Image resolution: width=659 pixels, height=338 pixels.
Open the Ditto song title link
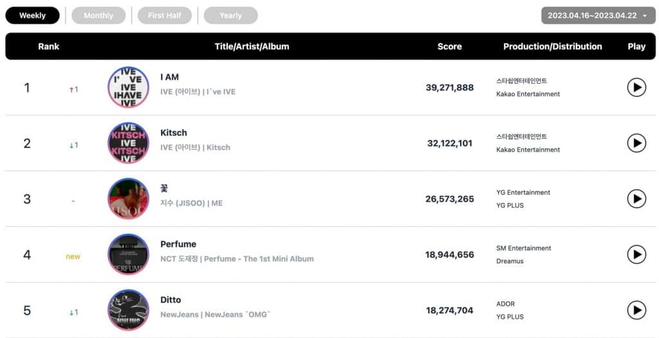tap(171, 300)
